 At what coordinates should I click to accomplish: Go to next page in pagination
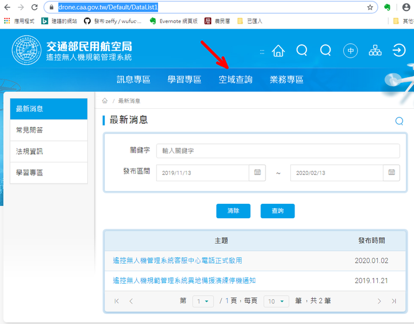(379, 301)
